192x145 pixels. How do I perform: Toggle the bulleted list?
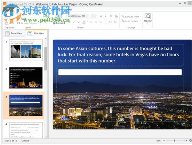[x=106, y=22]
